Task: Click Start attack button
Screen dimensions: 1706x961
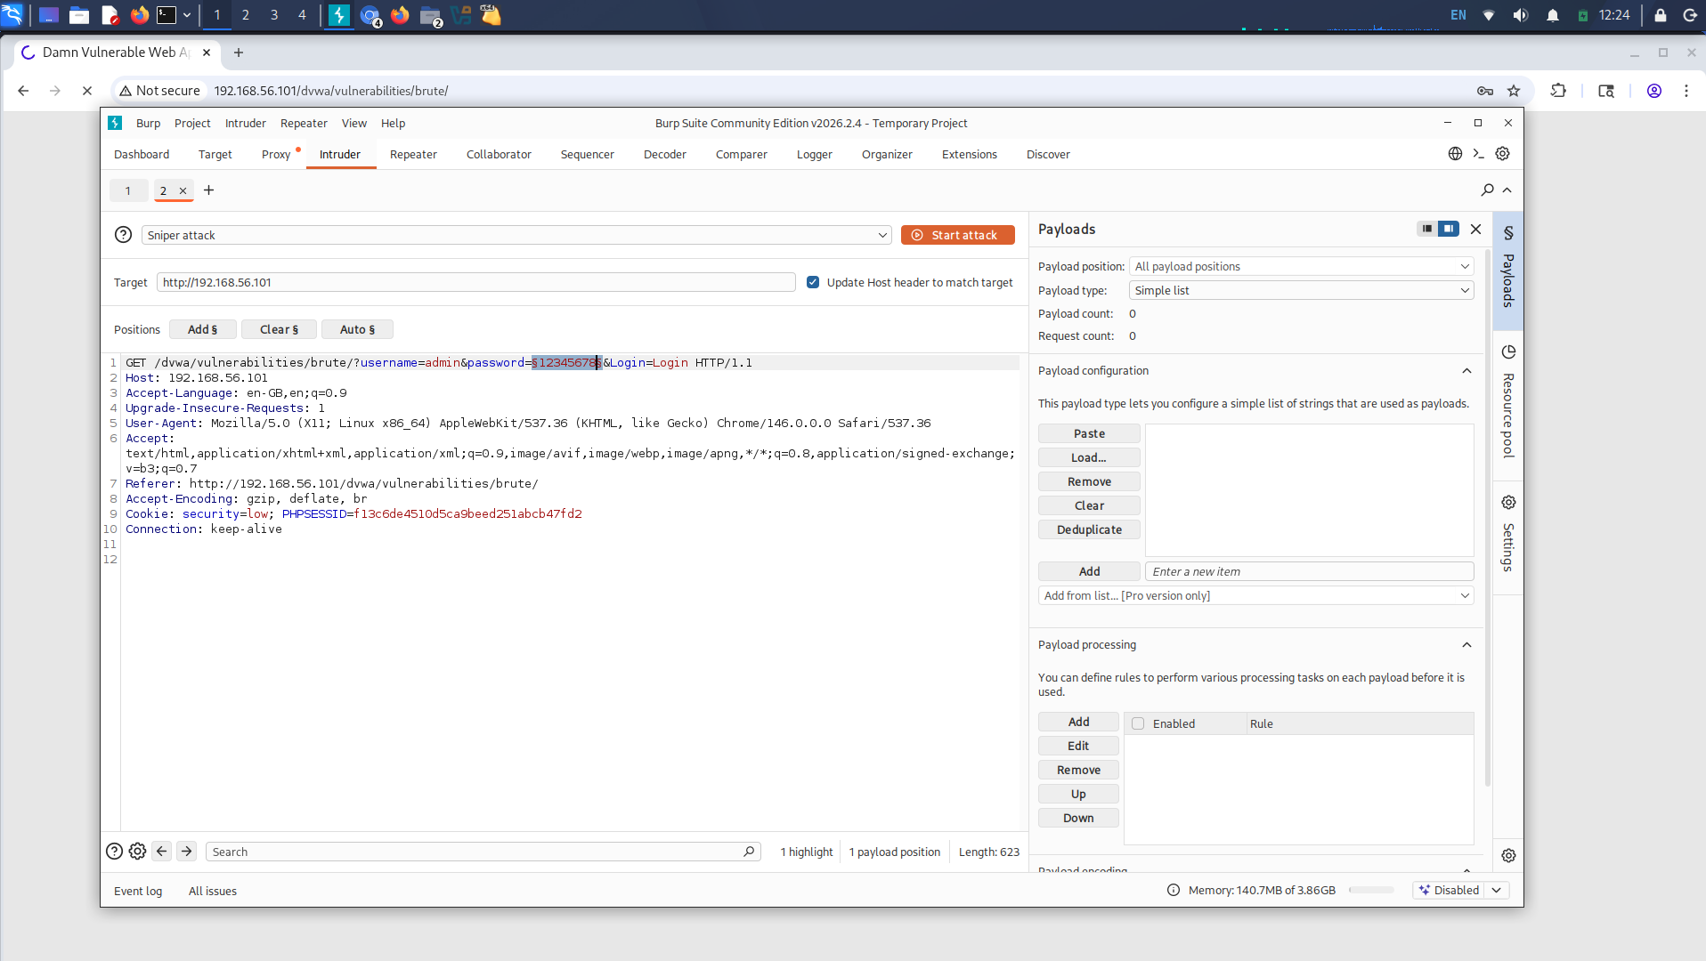Action: pyautogui.click(x=957, y=235)
